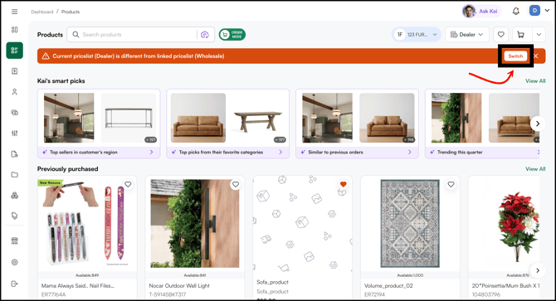This screenshot has width=556, height=301.
Task: Favorite the Nocar Outdoor Wall Light
Action: pyautogui.click(x=236, y=184)
